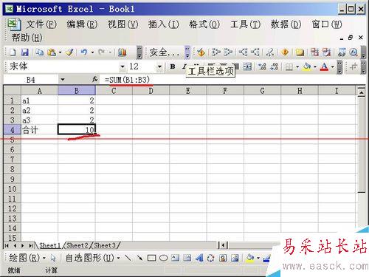Open the Undo history dropdown arrow

92,52
